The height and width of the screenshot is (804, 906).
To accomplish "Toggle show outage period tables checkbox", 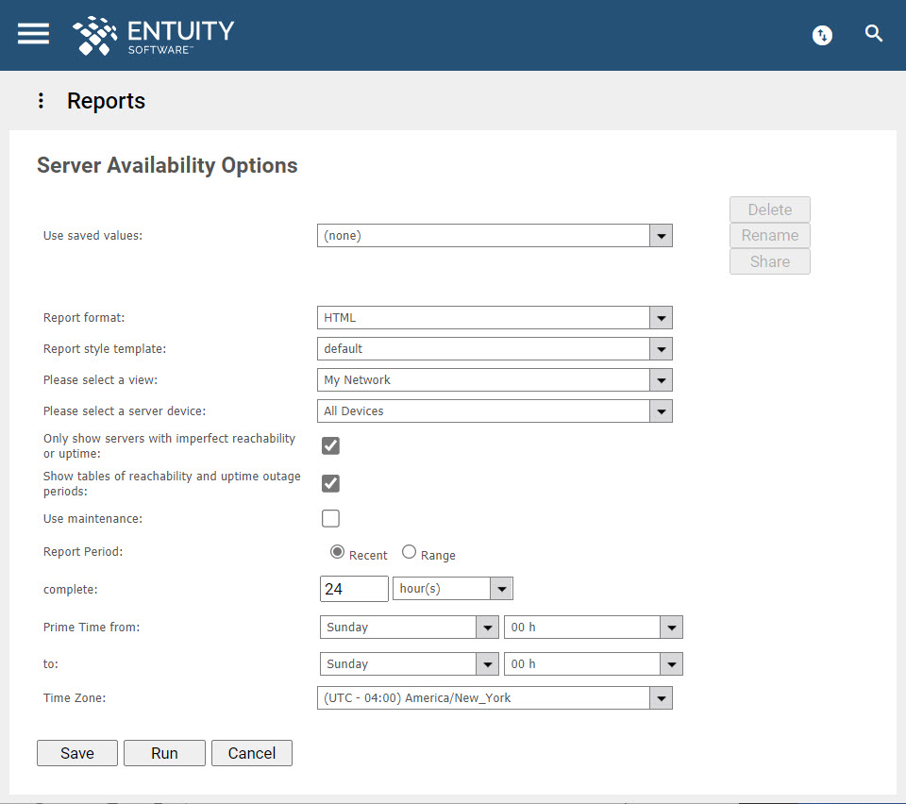I will point(330,483).
